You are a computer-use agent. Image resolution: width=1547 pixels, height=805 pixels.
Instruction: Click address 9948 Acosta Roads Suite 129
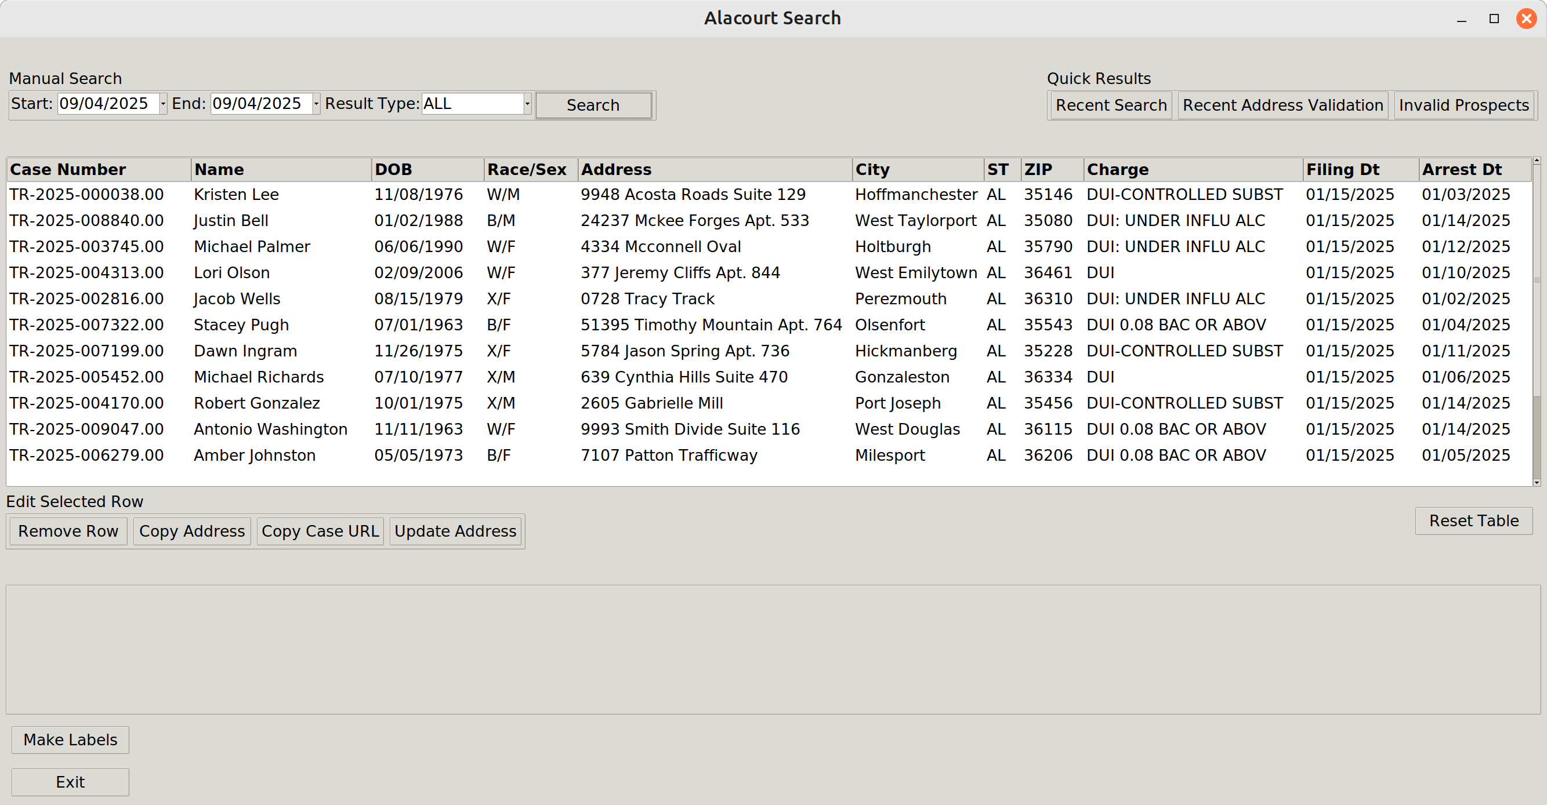click(x=693, y=194)
